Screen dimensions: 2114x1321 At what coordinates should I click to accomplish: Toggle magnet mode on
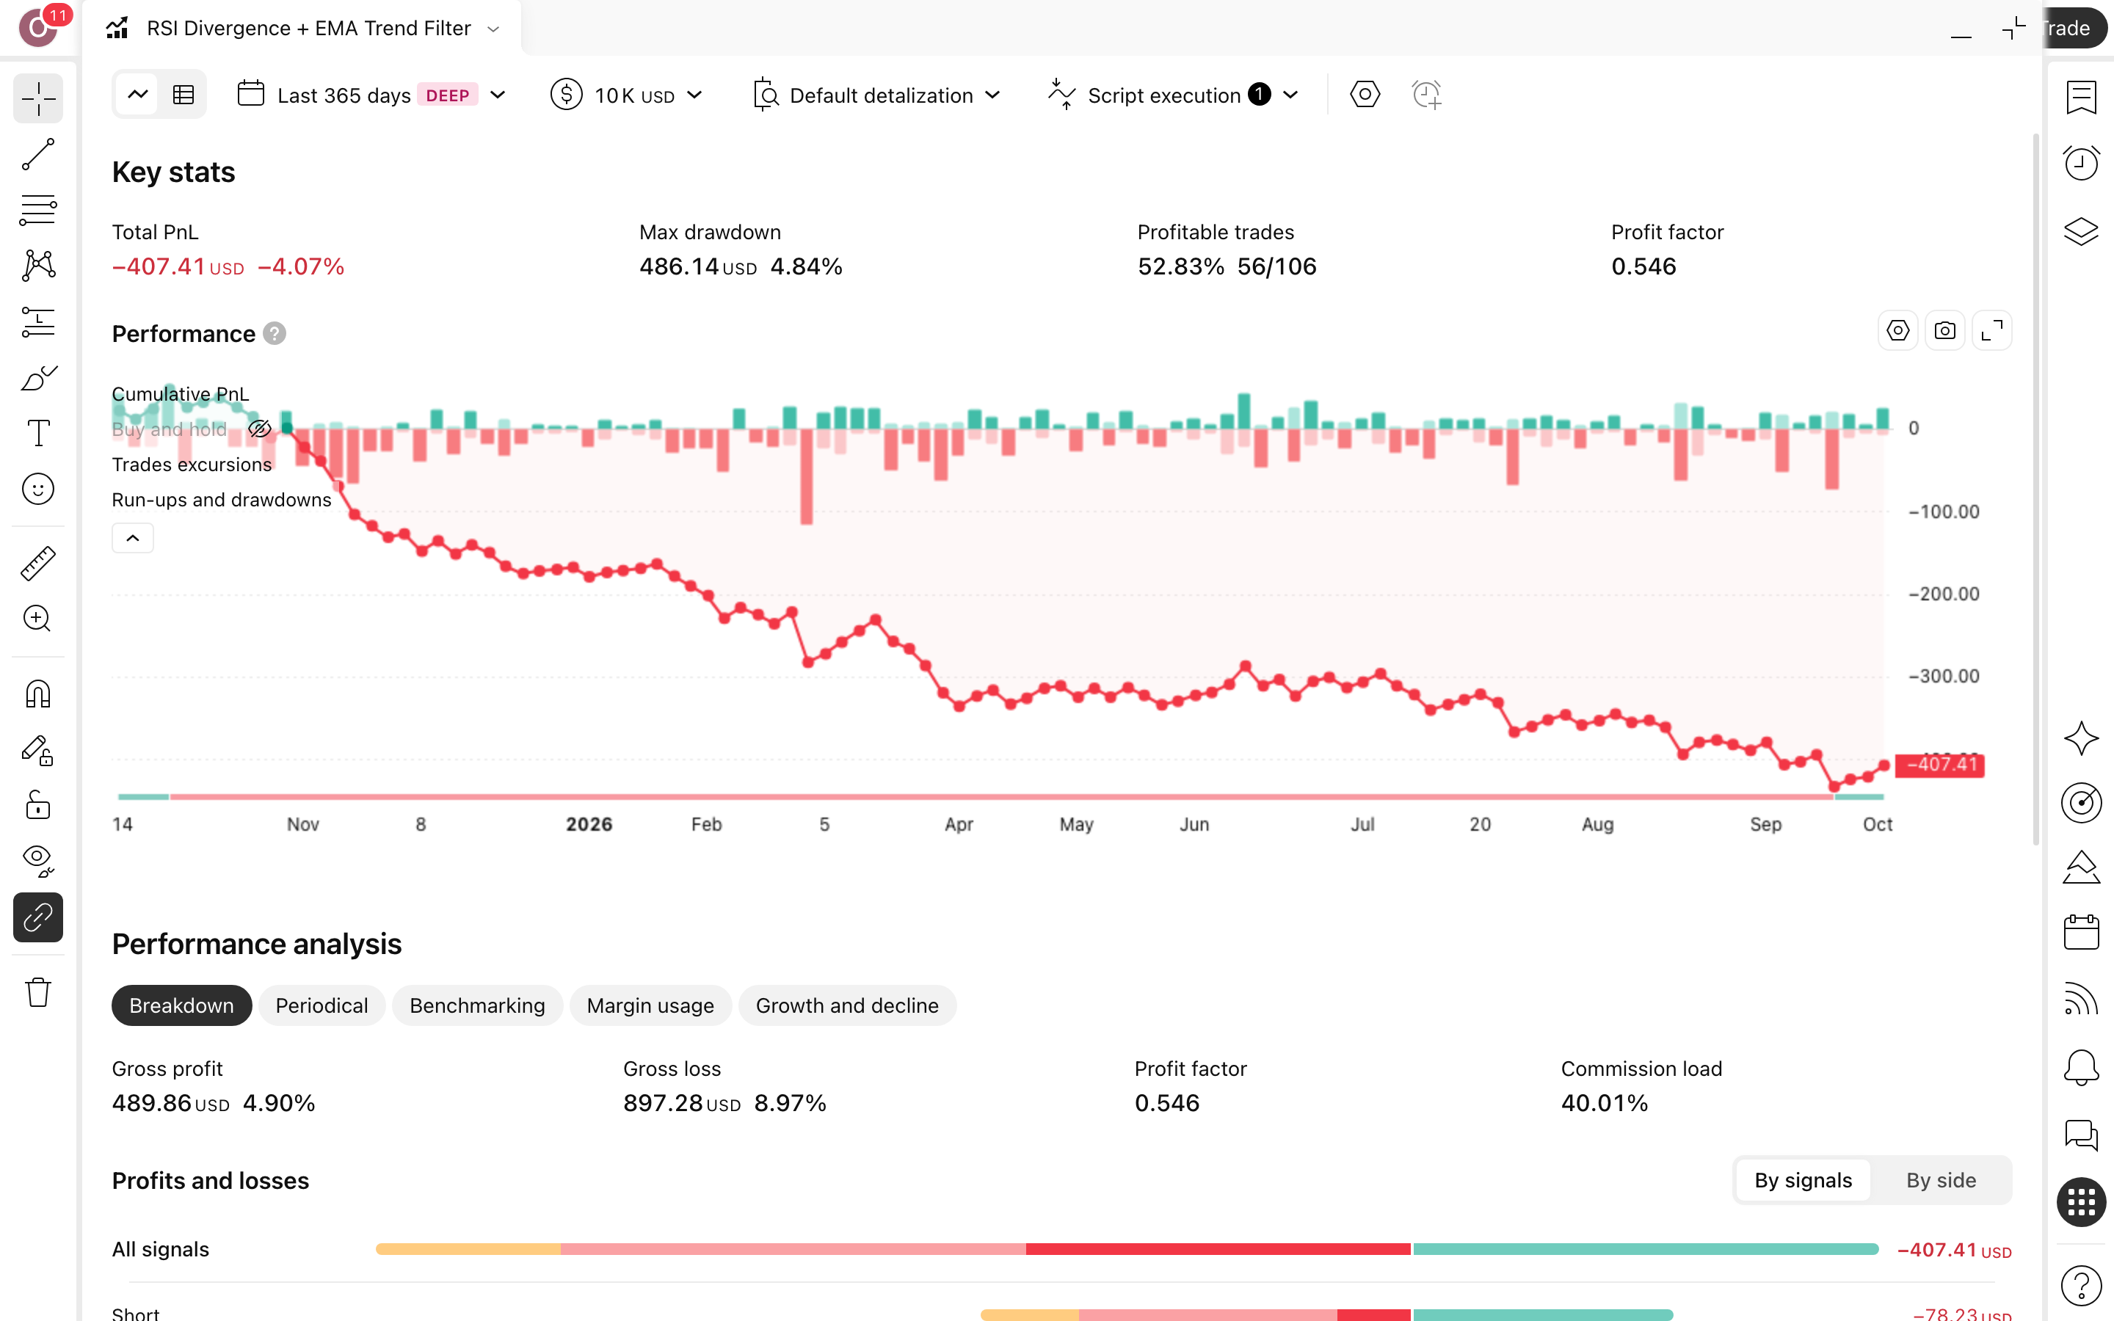point(38,694)
